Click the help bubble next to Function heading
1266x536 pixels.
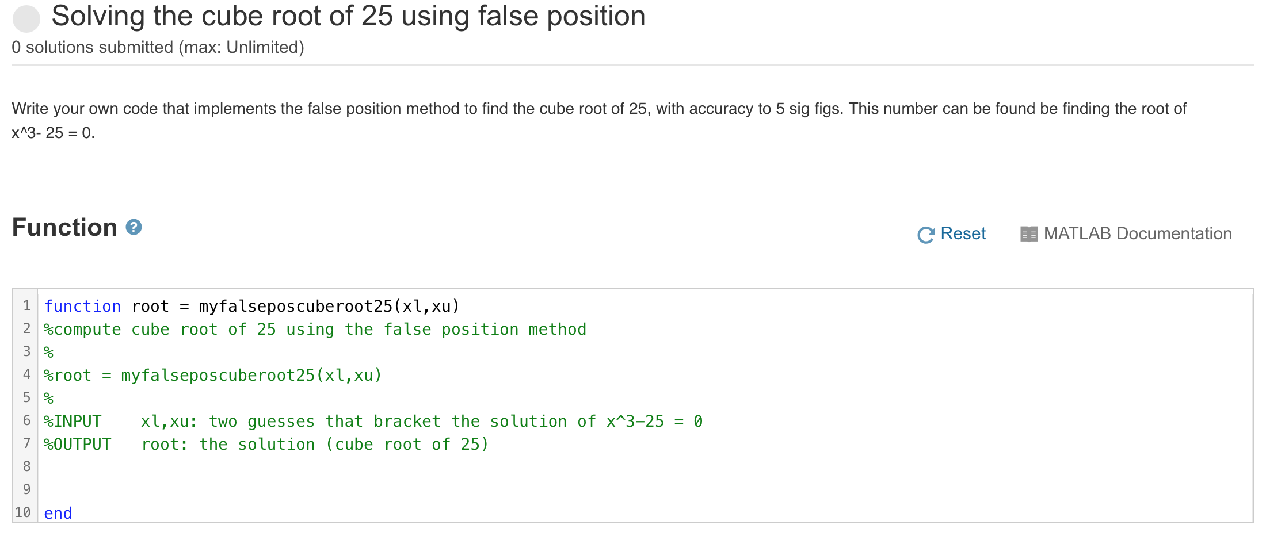(134, 228)
